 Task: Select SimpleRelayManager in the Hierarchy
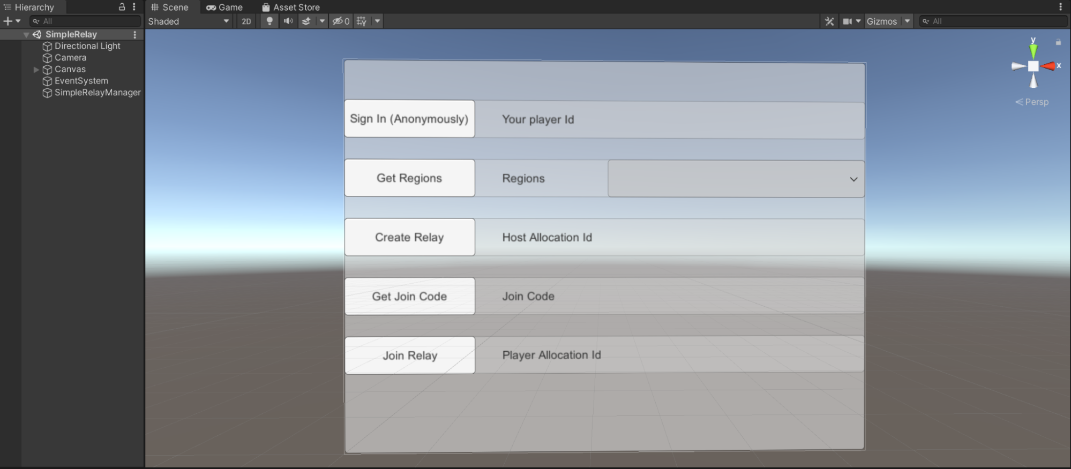pos(97,93)
